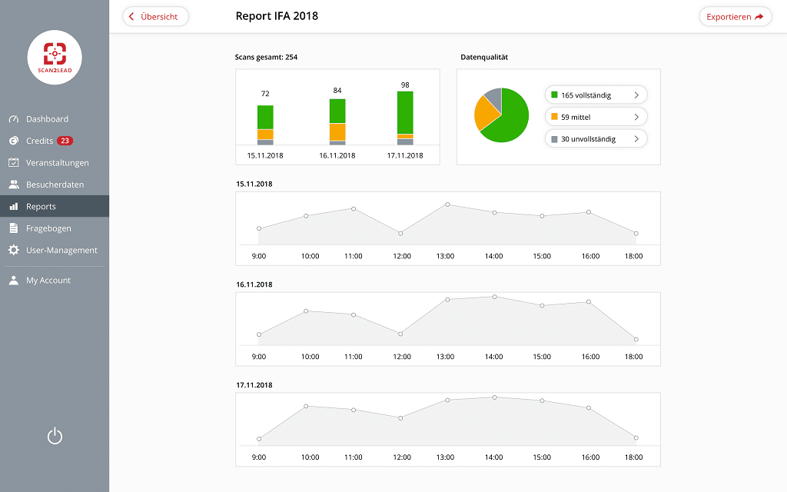Click the My Account person icon
The height and width of the screenshot is (492, 787).
[x=13, y=281]
